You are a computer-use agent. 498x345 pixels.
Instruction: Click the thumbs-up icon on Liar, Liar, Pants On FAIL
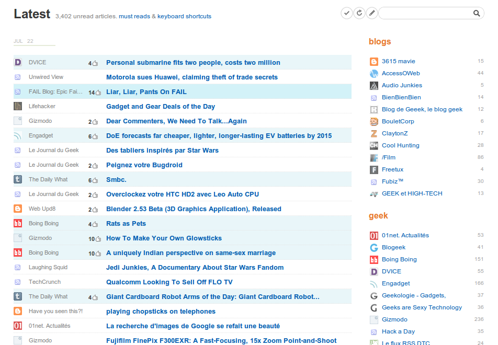[x=98, y=93]
